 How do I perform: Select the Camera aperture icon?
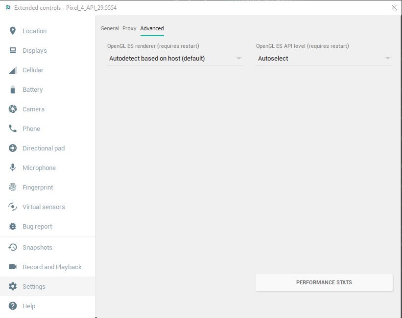12,109
